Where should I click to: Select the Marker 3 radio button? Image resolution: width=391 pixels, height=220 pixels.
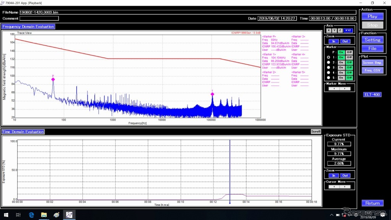pos(328,68)
